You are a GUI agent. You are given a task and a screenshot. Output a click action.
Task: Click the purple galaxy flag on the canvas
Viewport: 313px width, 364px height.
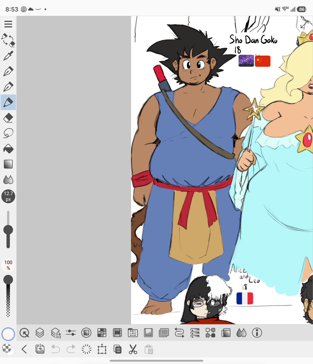[246, 61]
